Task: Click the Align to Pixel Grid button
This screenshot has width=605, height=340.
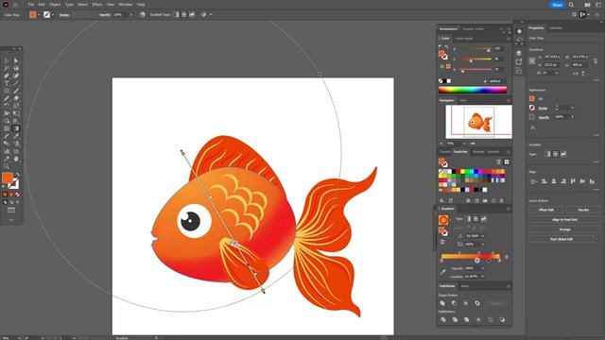Action: pos(565,220)
